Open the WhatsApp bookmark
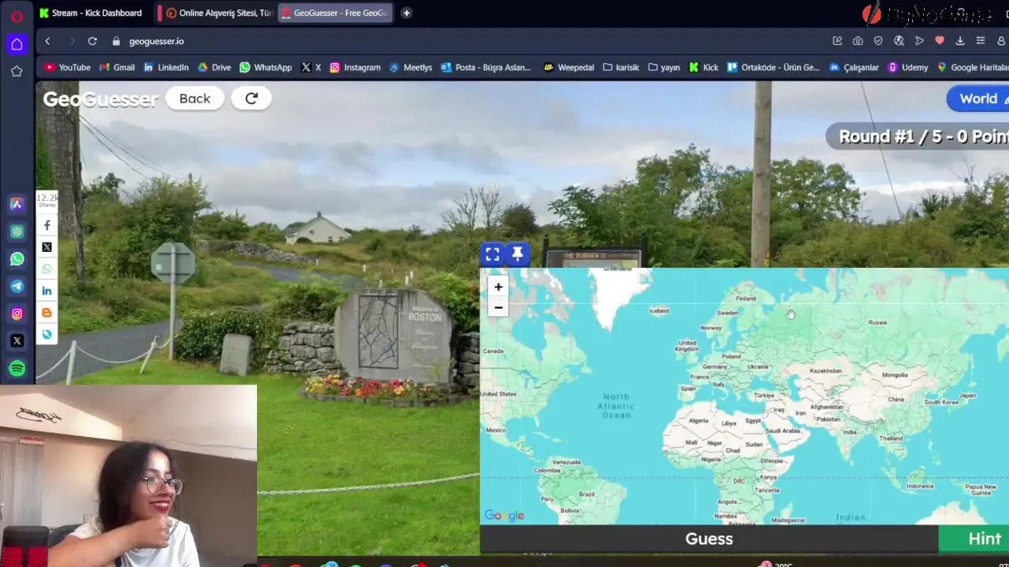This screenshot has height=567, width=1009. click(266, 68)
